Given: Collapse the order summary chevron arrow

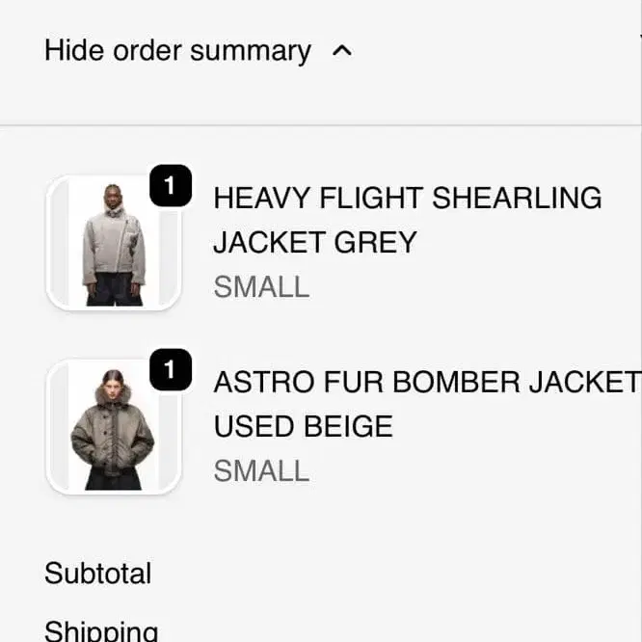Looking at the screenshot, I should tap(341, 52).
